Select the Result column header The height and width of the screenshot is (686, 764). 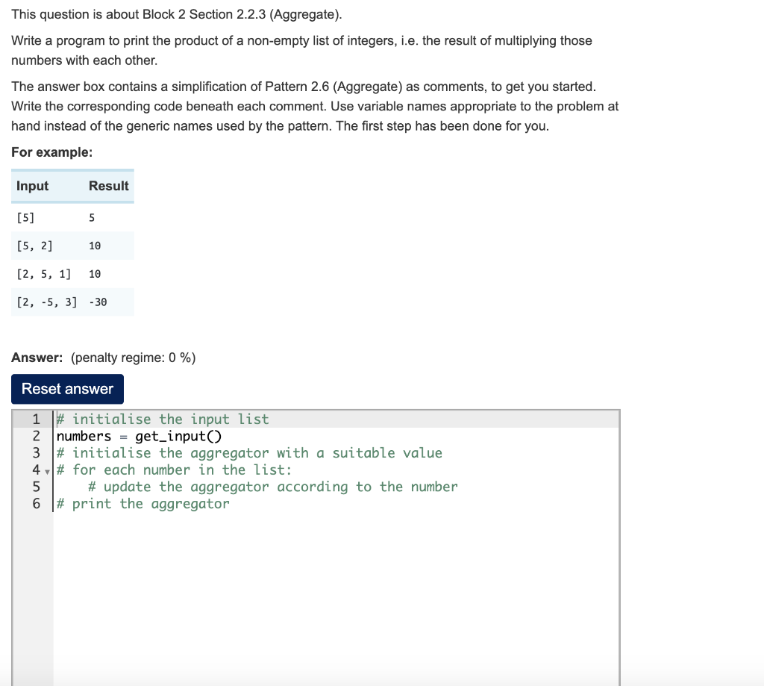pyautogui.click(x=108, y=186)
